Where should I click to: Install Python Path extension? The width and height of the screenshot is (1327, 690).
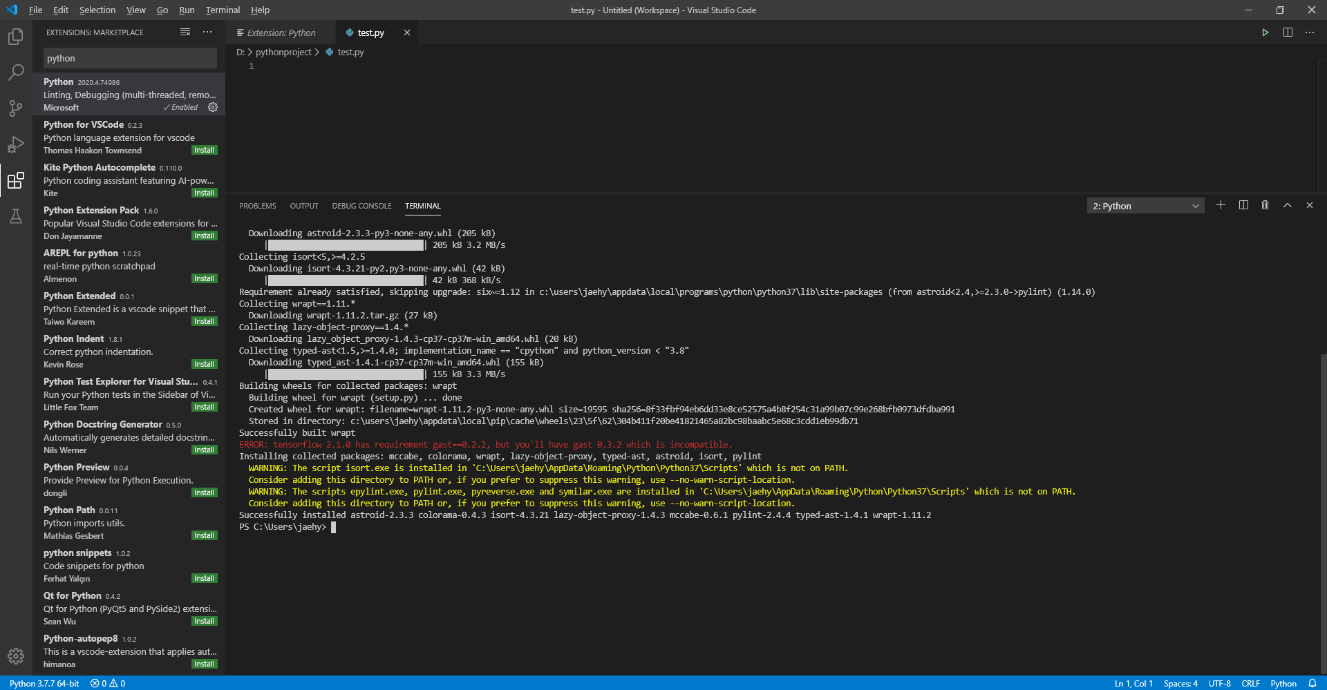[204, 535]
